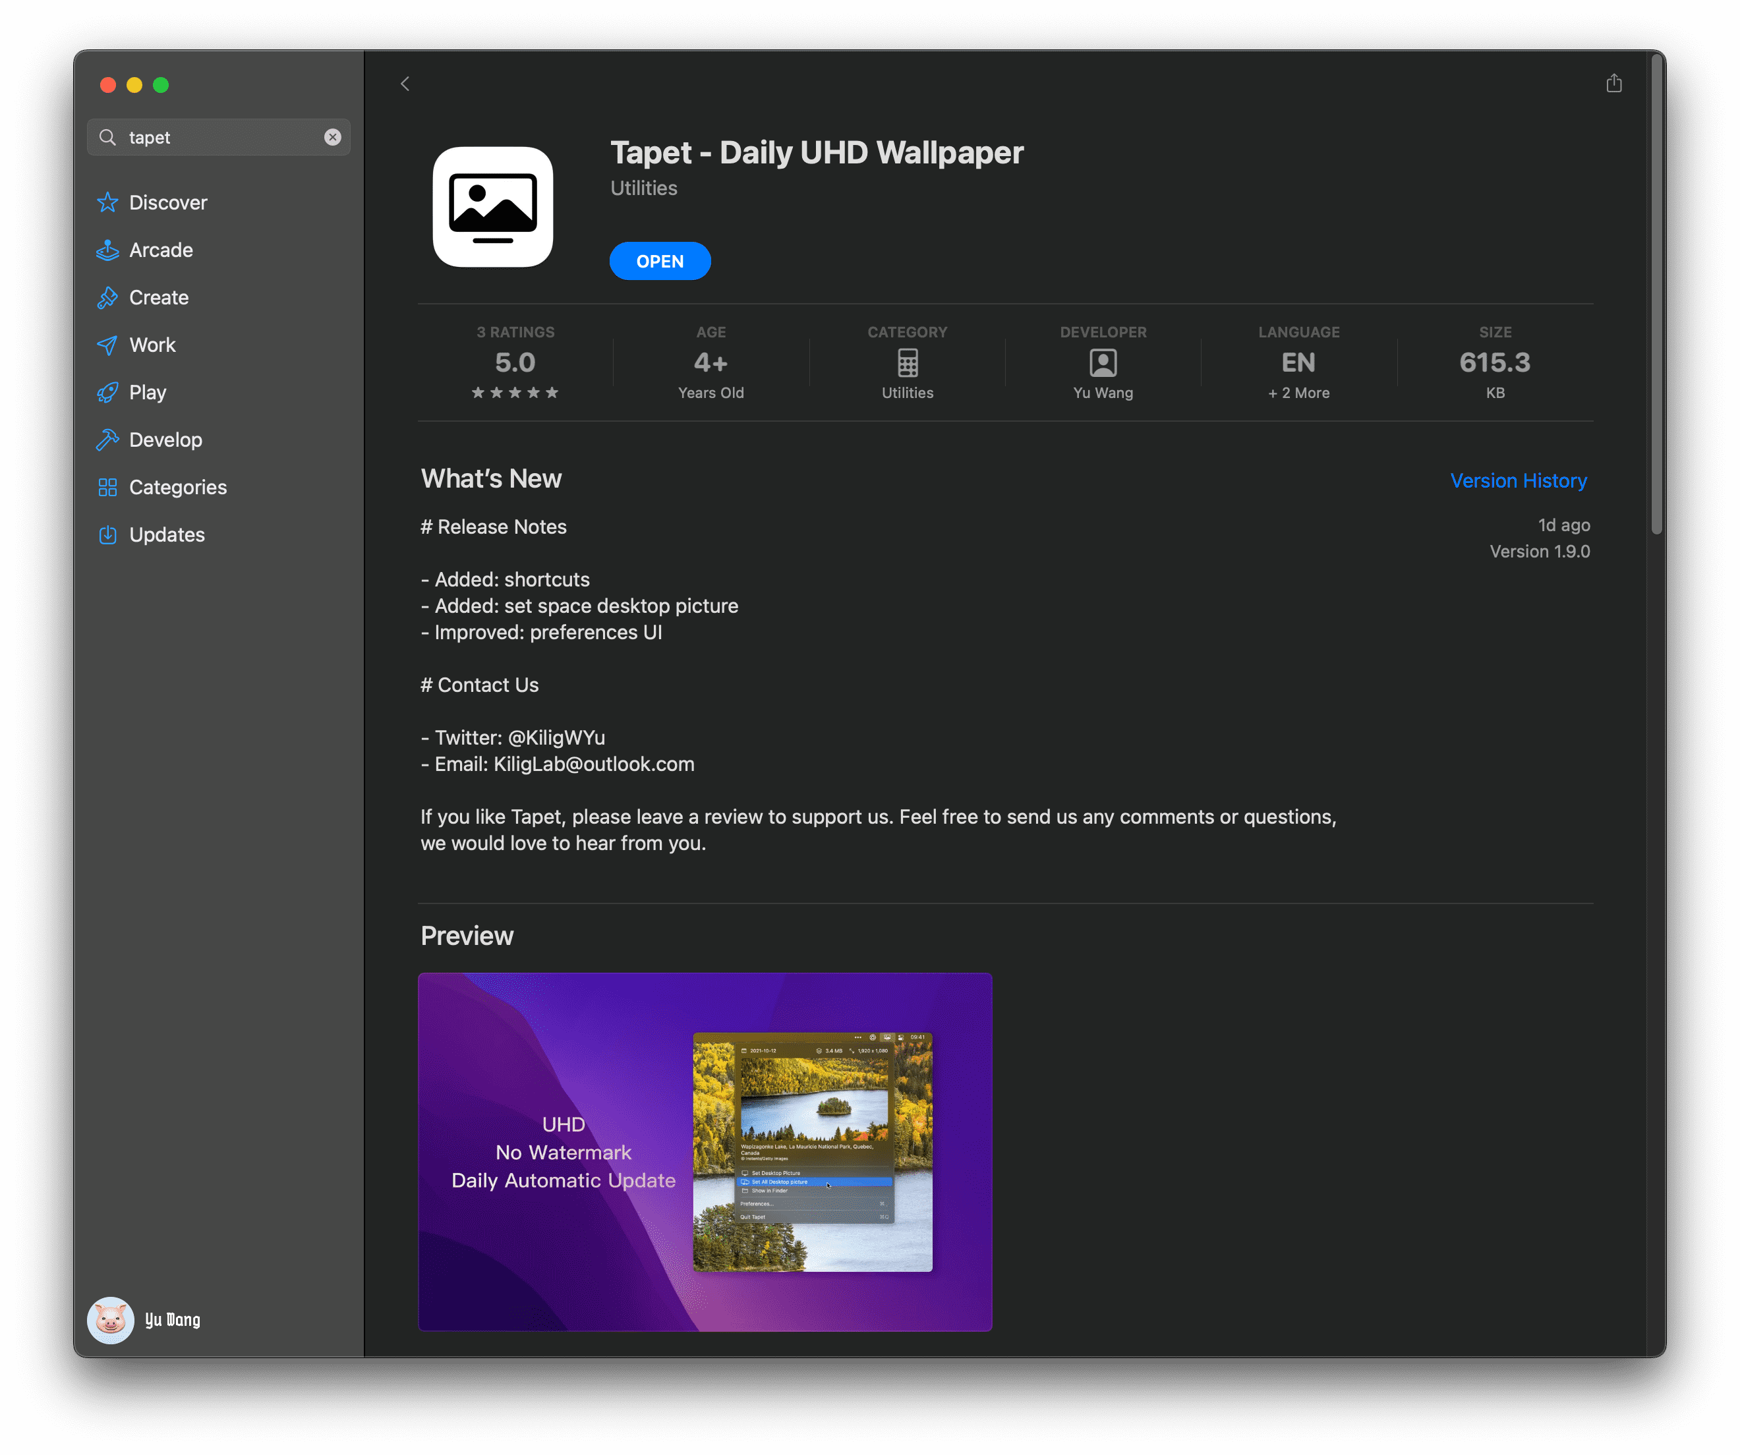Click the Develop hammer icon
Image resolution: width=1740 pixels, height=1455 pixels.
coord(107,440)
